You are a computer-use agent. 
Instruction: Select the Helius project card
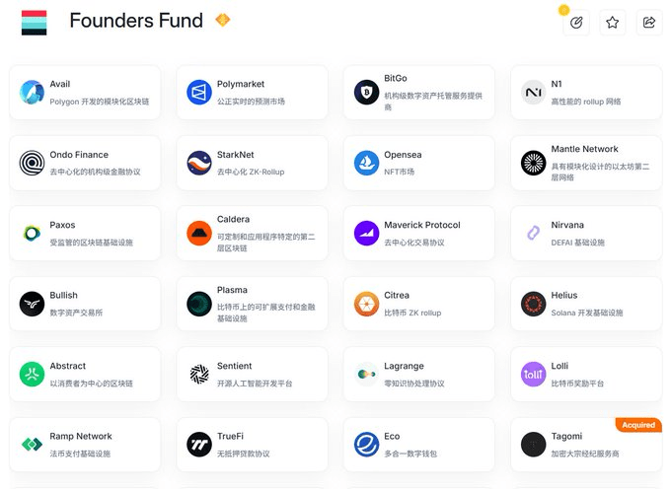586,304
